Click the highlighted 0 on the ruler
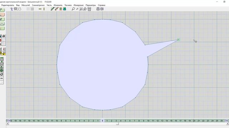229x128 pixels. (x=102, y=121)
